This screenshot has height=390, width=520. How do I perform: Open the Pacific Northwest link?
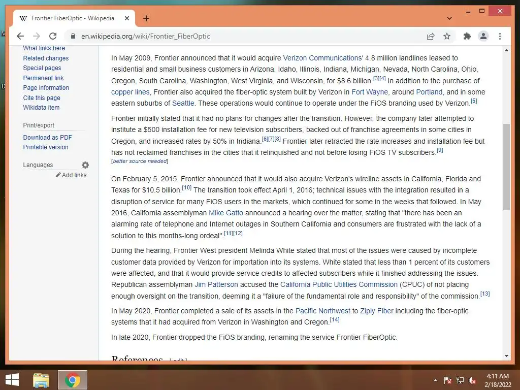click(x=322, y=311)
